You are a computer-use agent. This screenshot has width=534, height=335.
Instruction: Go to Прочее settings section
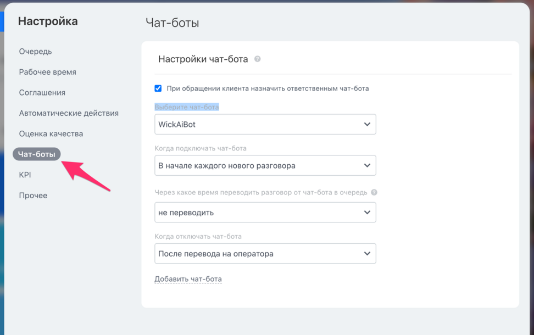tap(33, 196)
